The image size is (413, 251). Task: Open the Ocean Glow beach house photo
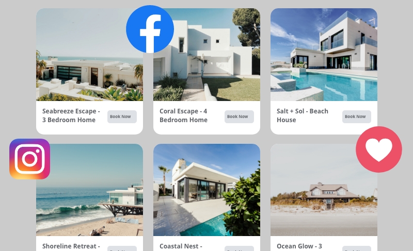324,190
